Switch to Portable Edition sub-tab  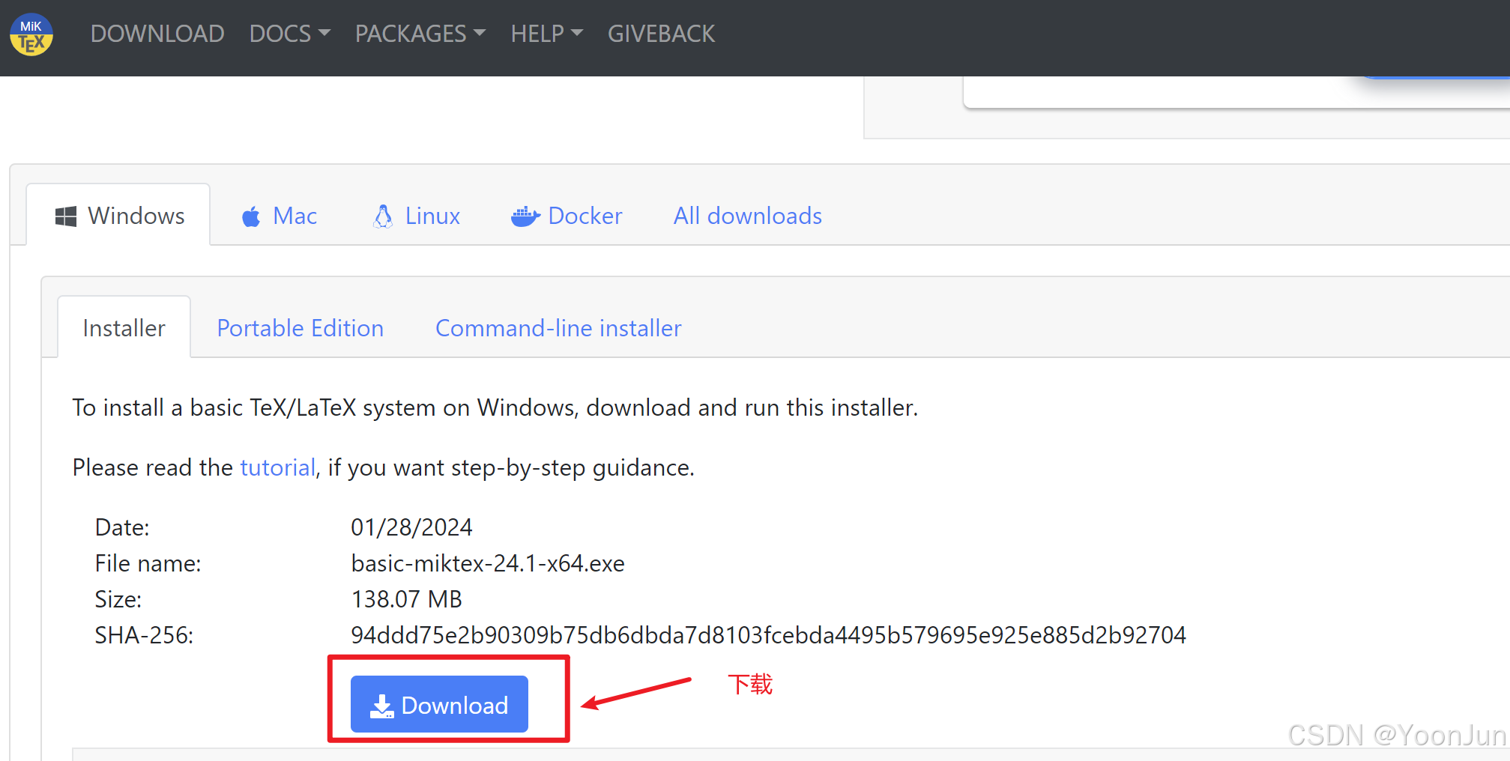click(x=301, y=328)
